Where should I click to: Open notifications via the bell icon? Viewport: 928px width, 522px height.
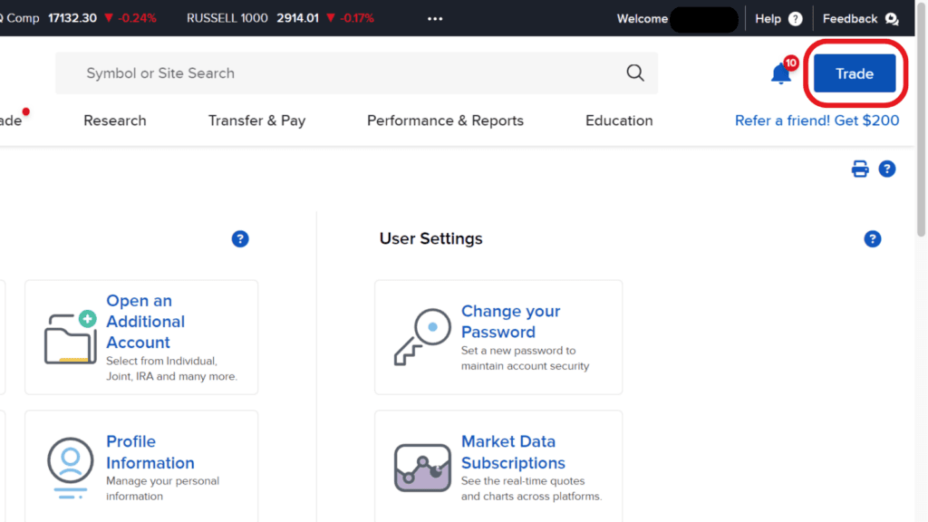(x=780, y=72)
